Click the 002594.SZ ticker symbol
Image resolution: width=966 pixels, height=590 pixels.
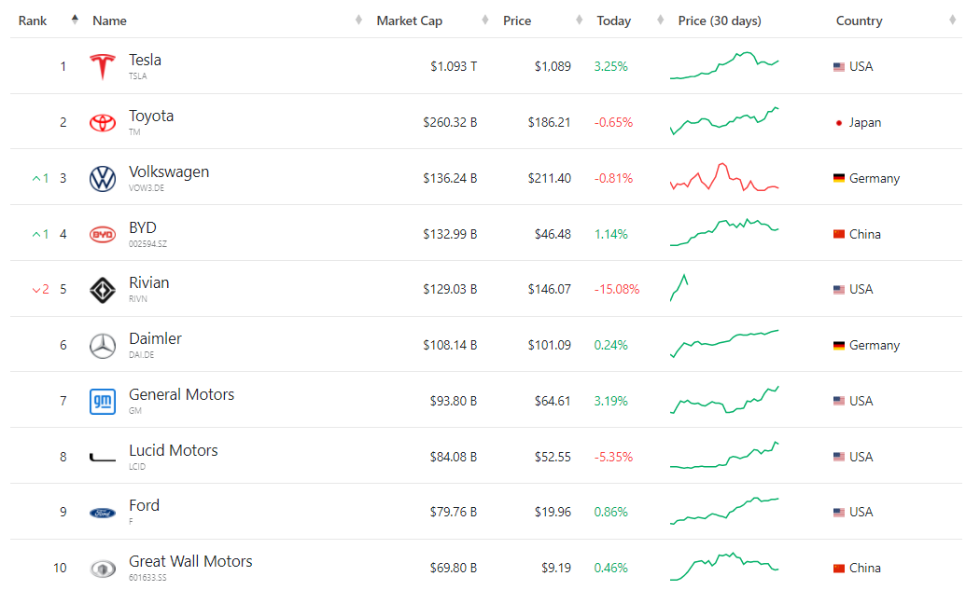pyautogui.click(x=147, y=244)
